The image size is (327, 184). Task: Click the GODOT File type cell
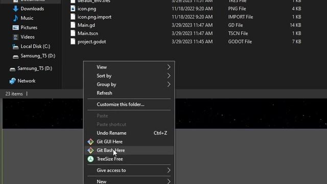click(240, 41)
